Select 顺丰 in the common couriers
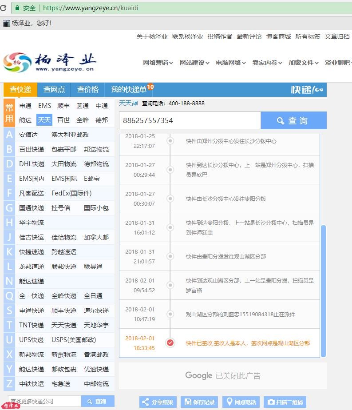The image size is (352, 410). (63, 106)
